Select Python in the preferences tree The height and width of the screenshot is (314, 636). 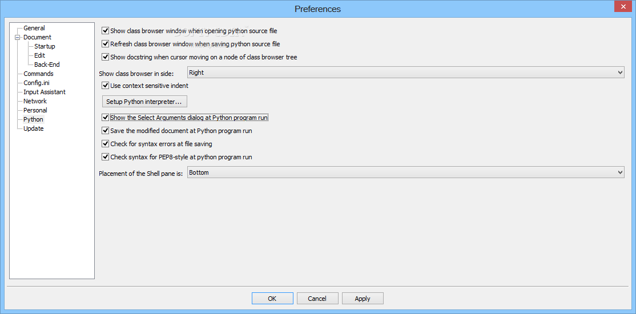pyautogui.click(x=33, y=119)
